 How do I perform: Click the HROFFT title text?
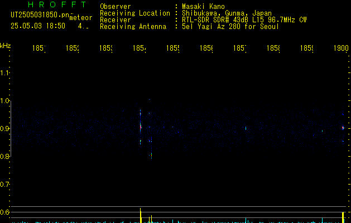[57, 4]
